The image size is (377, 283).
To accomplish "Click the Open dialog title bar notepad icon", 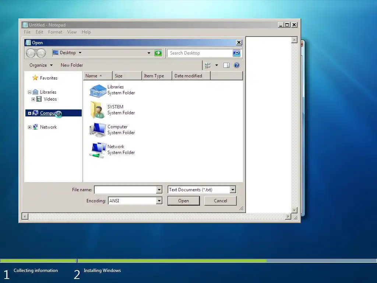I will pos(28,43).
